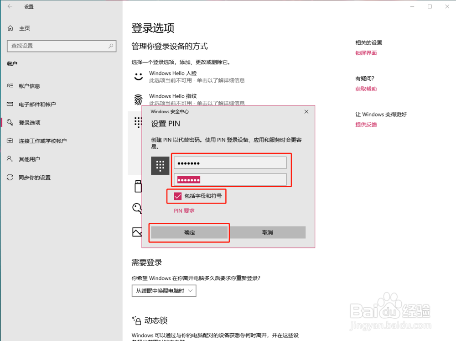Maximize the Settings window
Viewport: 456px width, 341px height.
click(430, 6)
